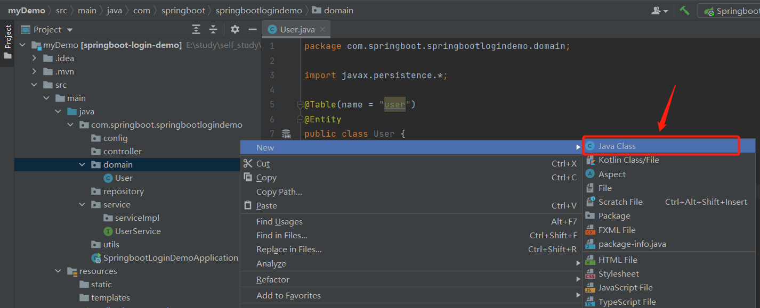Screen dimensions: 760x308
Task: Collapse the domain folder in project tree
Action: tap(82, 165)
